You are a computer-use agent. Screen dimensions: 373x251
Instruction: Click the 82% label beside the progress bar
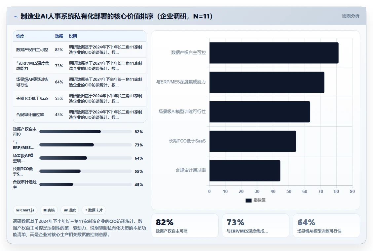(139, 132)
